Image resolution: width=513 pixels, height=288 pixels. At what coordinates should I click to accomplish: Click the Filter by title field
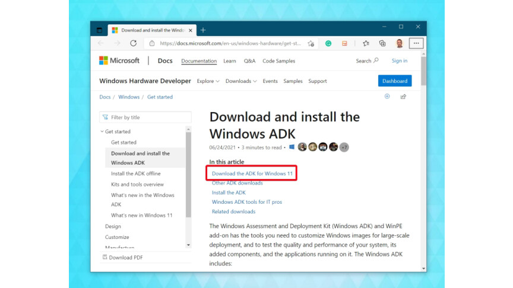(145, 117)
